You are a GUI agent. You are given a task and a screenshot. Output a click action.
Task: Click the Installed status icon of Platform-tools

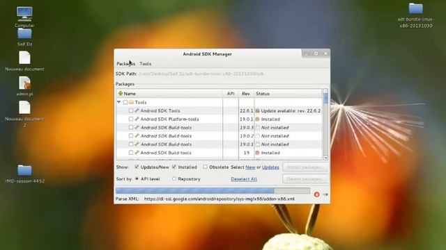[257, 119]
